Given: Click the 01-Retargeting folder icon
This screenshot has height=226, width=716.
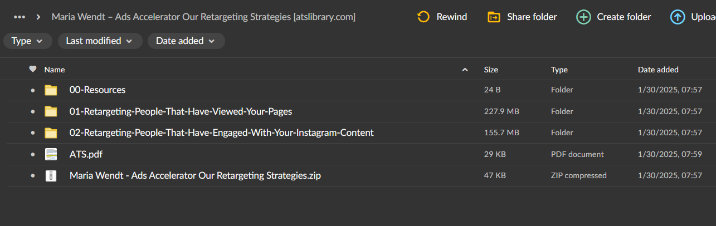Looking at the screenshot, I should tap(51, 111).
